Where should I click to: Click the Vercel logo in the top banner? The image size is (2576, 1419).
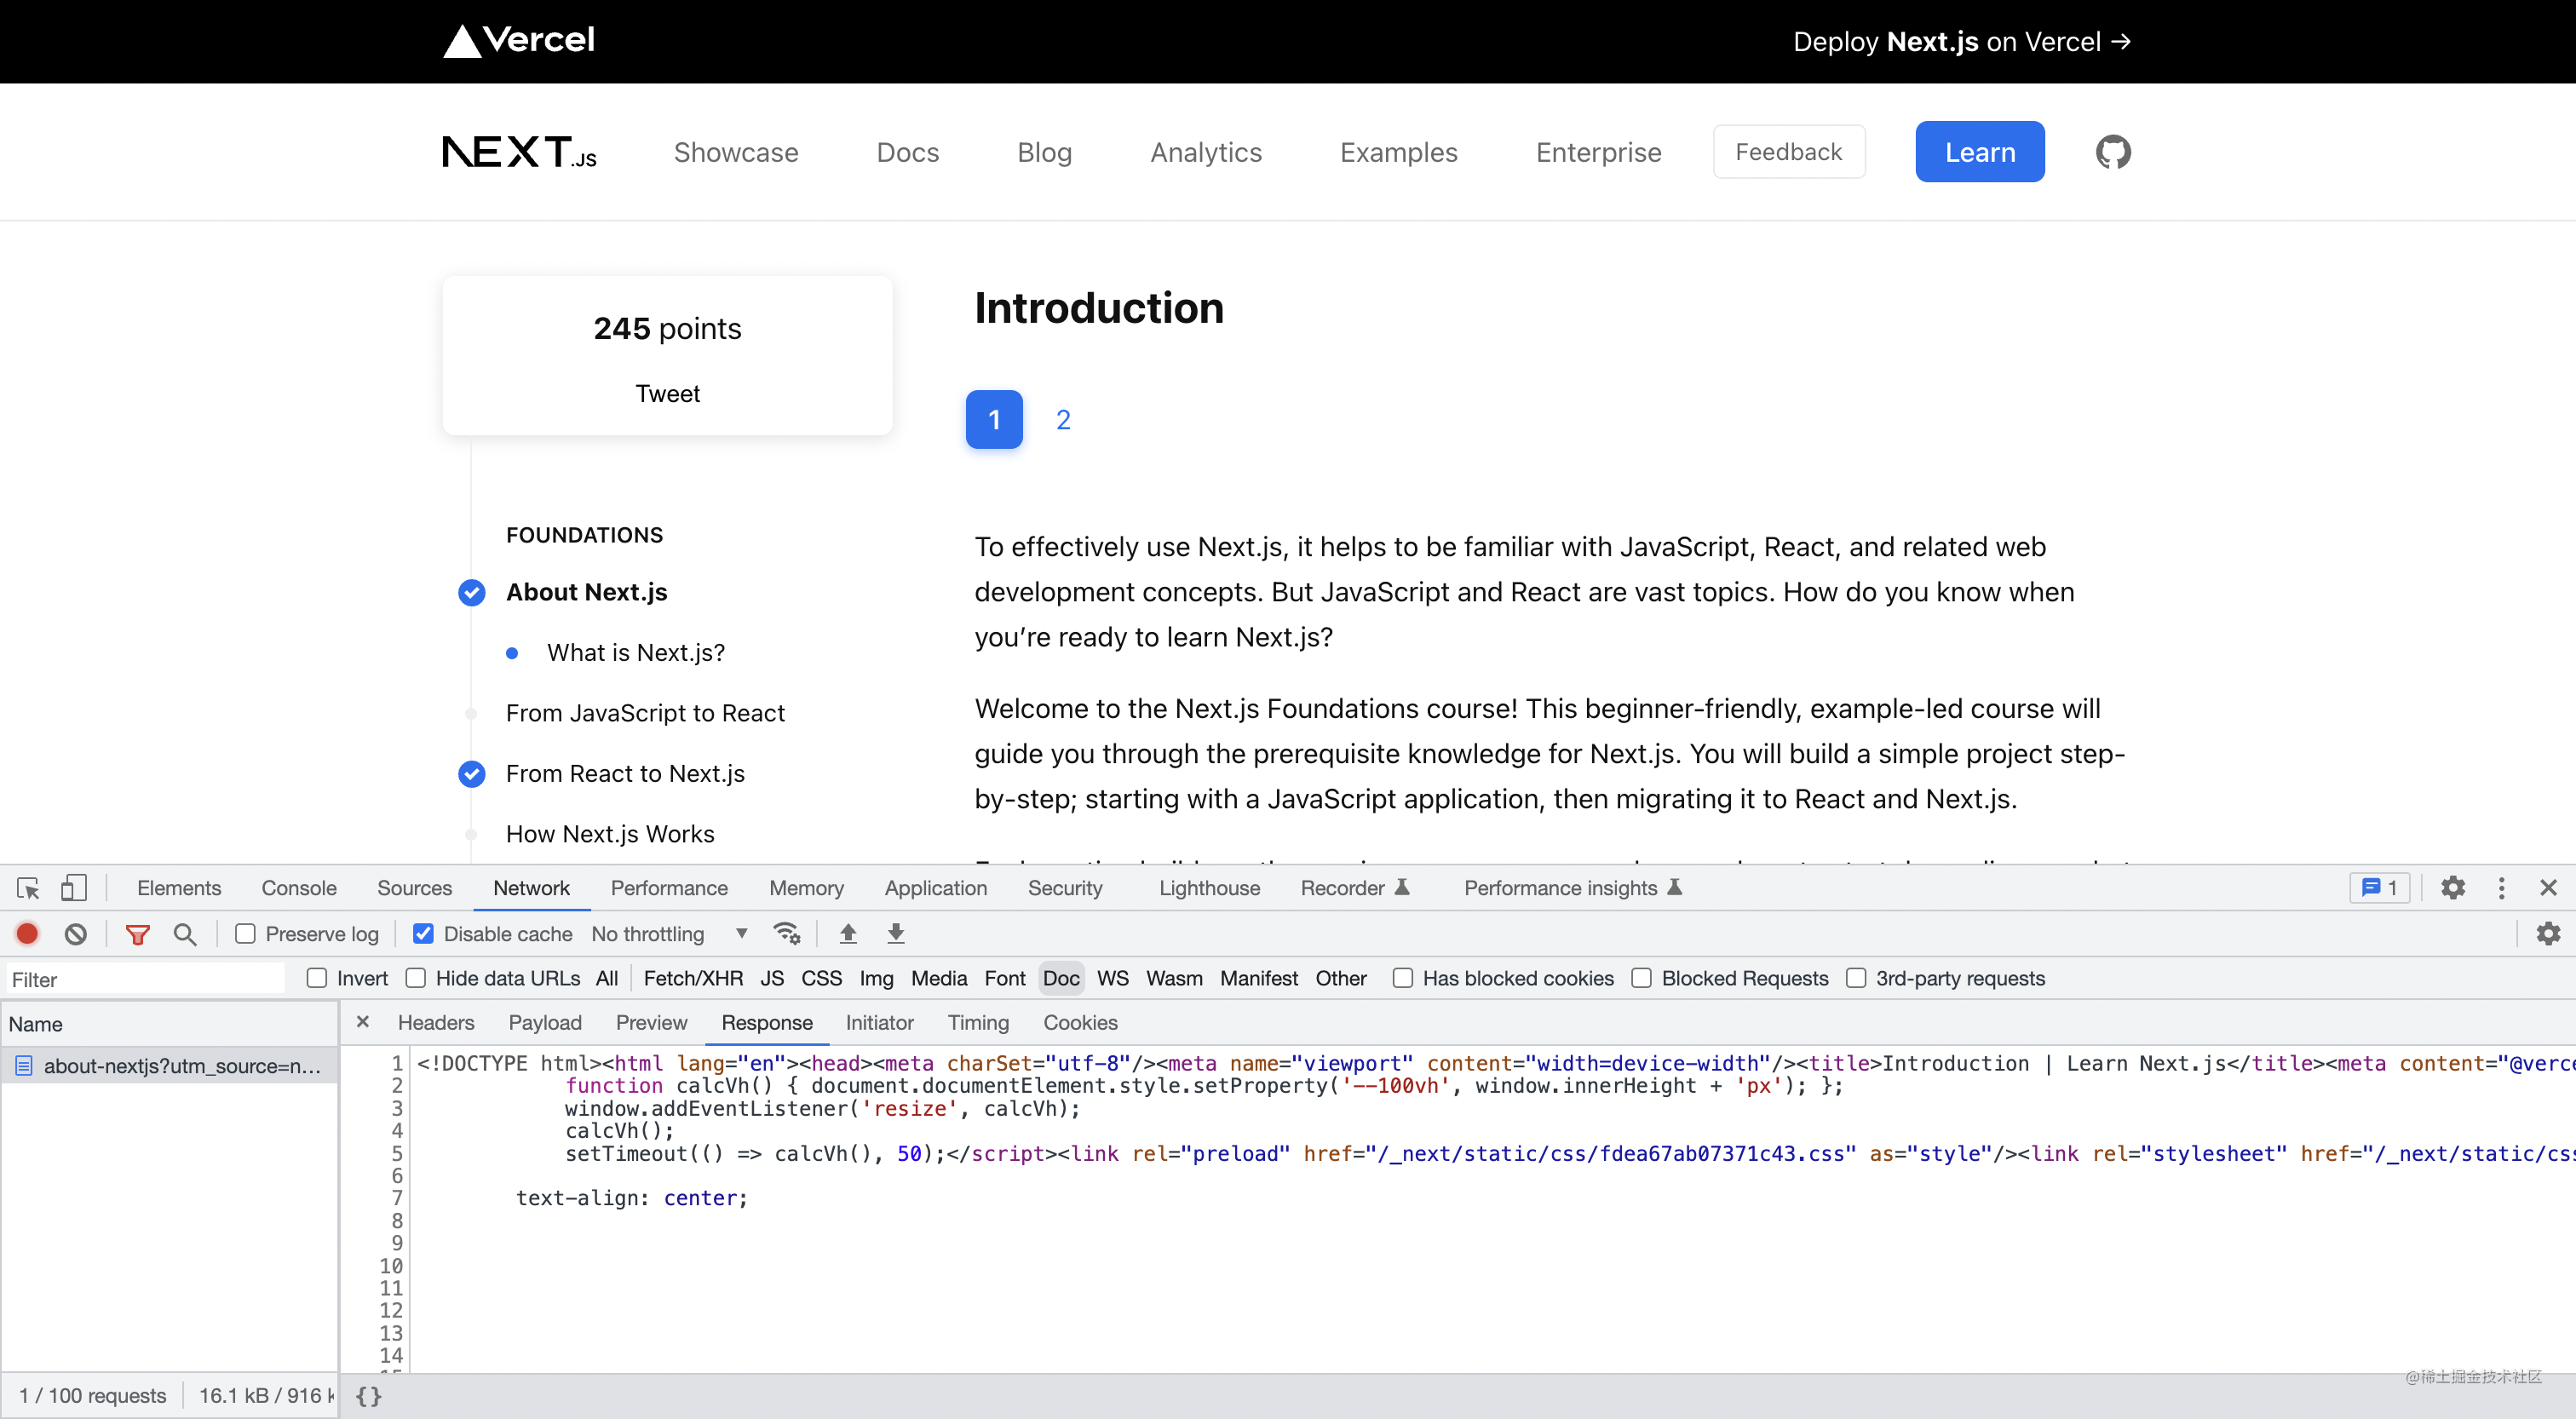coord(519,41)
